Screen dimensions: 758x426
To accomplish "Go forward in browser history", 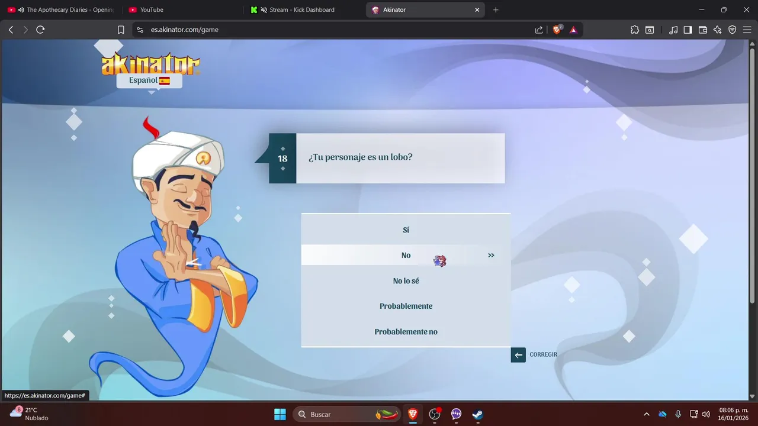I will pyautogui.click(x=25, y=30).
